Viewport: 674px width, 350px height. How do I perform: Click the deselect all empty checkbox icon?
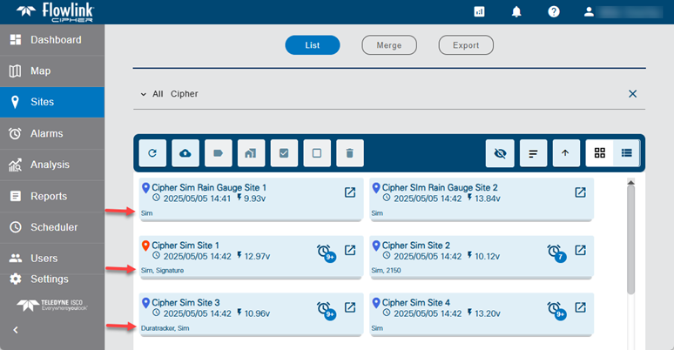click(317, 153)
